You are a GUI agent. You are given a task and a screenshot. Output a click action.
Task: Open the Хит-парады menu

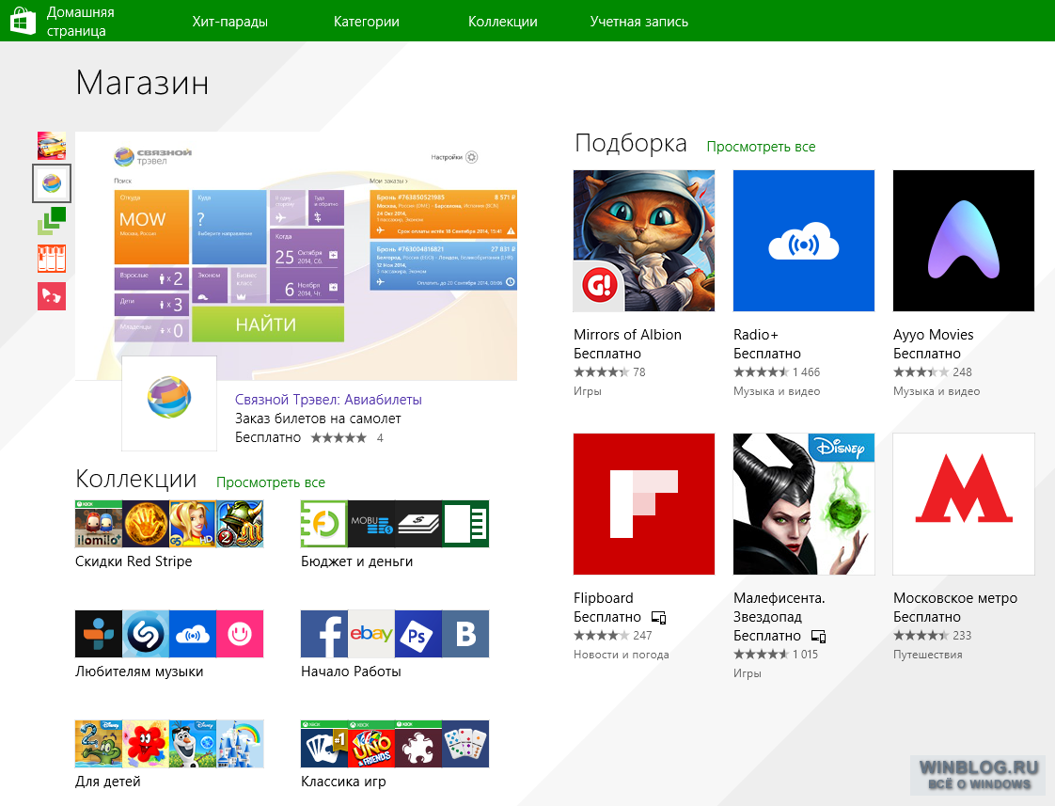click(x=229, y=22)
